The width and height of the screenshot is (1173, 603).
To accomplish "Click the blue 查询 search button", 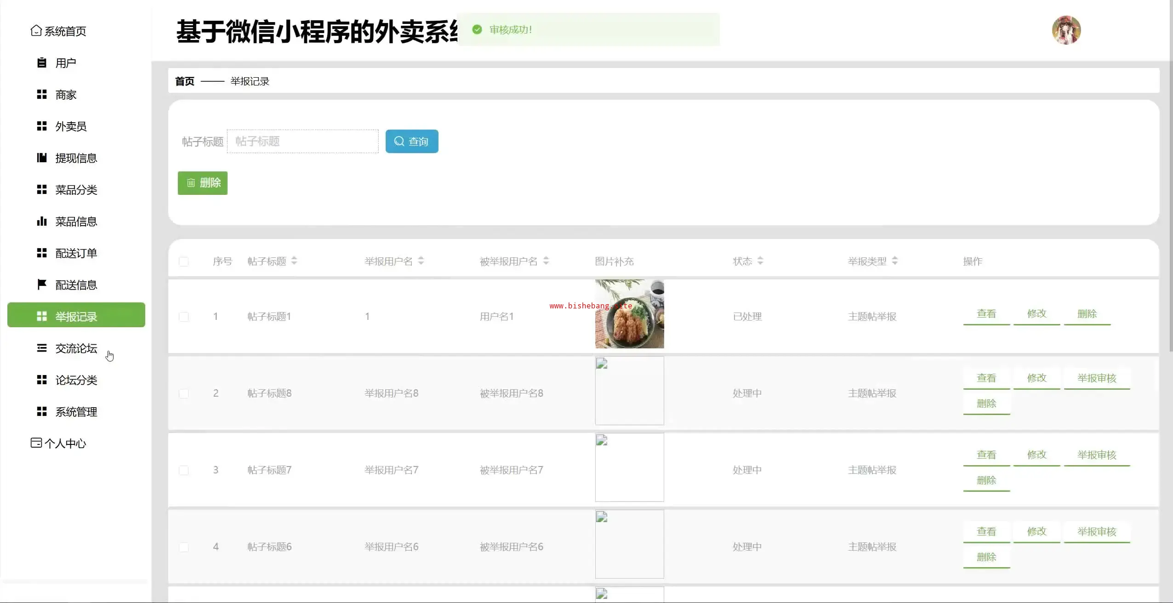I will point(411,141).
